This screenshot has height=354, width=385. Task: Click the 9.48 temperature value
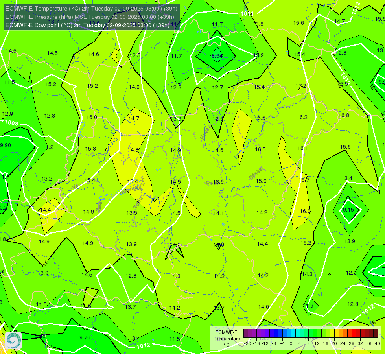point(40,336)
